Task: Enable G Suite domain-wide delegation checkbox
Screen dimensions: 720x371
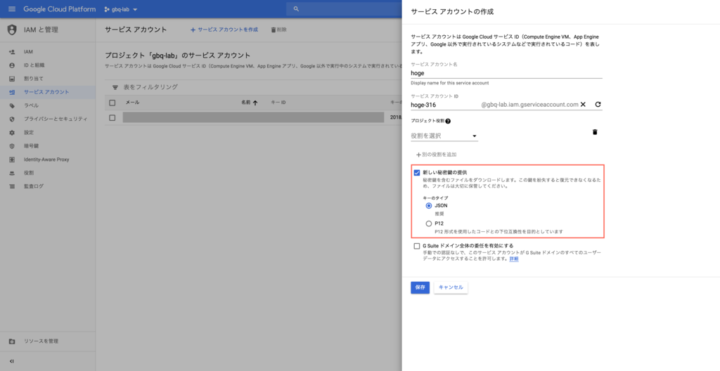Action: (x=417, y=246)
